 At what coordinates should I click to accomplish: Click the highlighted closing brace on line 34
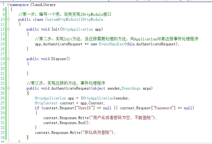[28, 137]
